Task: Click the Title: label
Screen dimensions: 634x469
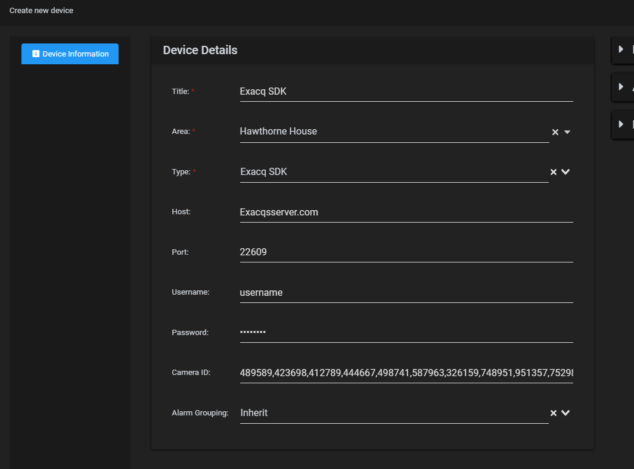Action: tap(181, 91)
